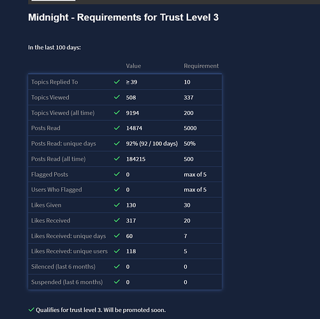This screenshot has height=319, width=320.
Task: Click the checkmark beside Likes Received: unique users
Action: 117,251
